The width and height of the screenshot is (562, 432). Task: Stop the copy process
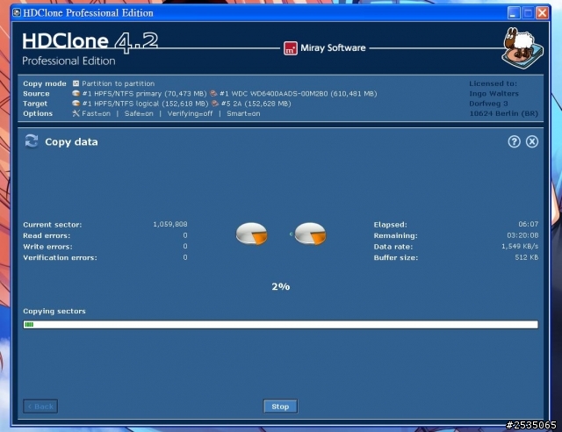(280, 407)
